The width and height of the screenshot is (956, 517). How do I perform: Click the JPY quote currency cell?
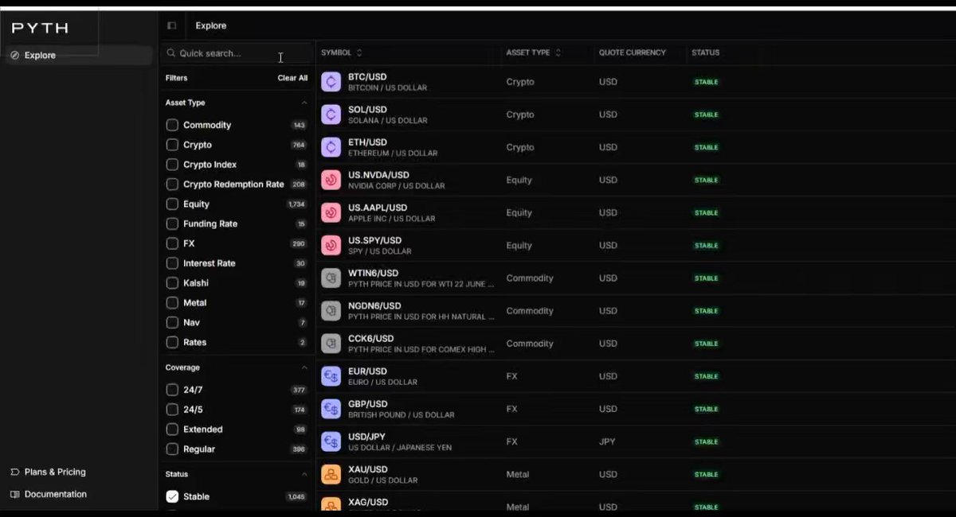pos(608,441)
